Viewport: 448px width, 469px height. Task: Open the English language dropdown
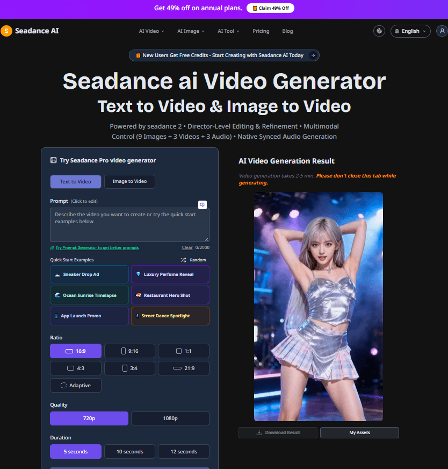(410, 31)
